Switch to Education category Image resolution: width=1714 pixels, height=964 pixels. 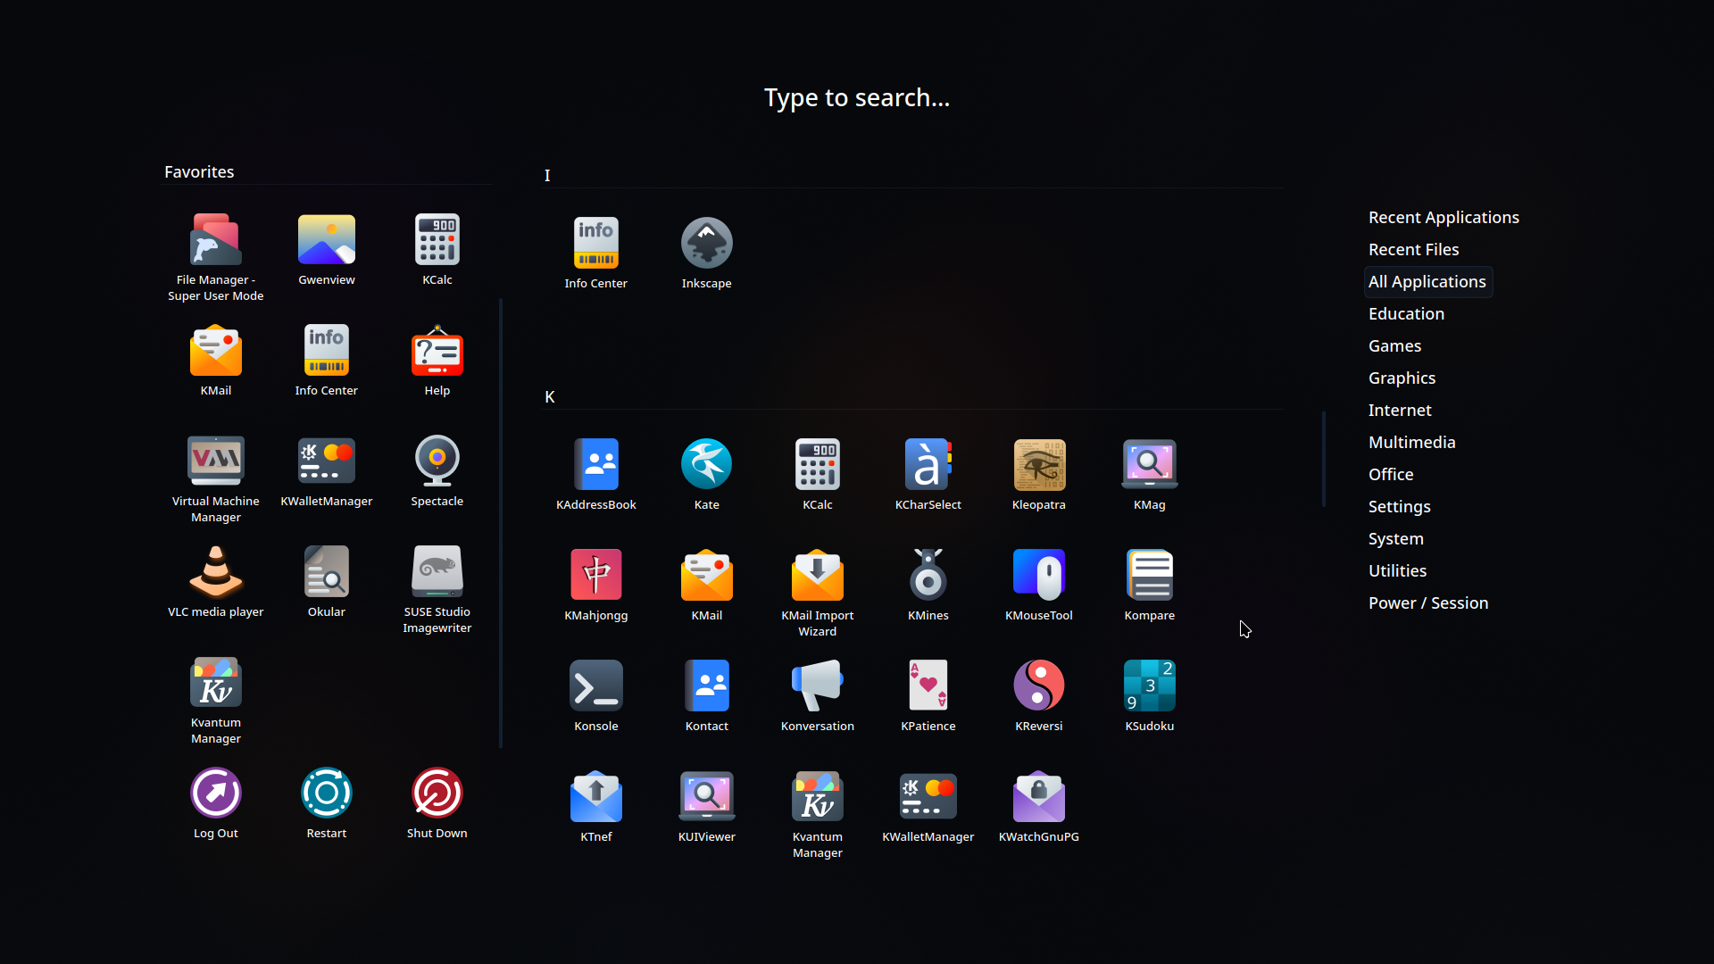(1406, 314)
